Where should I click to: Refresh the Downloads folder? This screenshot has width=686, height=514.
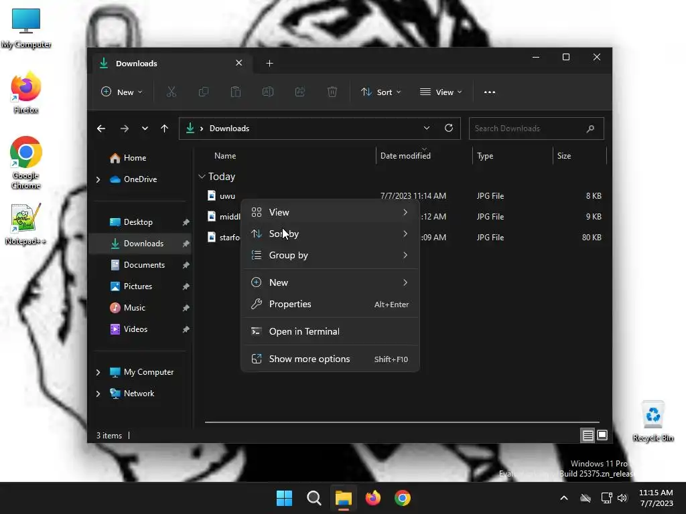pyautogui.click(x=449, y=128)
